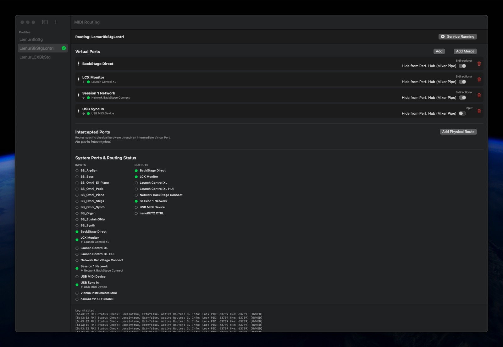Click the BackStage Direct virtual port name

point(98,64)
